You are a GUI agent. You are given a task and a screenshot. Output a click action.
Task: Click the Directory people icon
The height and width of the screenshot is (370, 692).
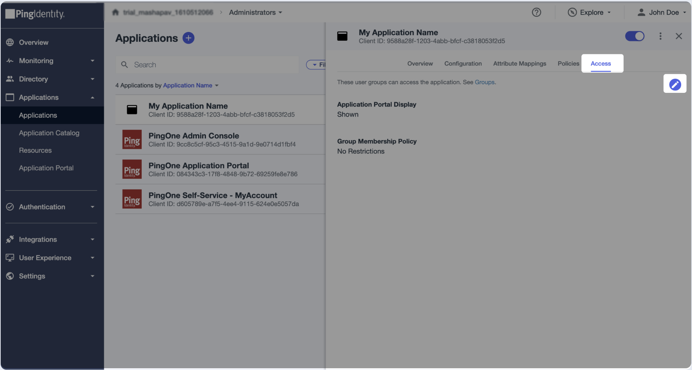10,79
